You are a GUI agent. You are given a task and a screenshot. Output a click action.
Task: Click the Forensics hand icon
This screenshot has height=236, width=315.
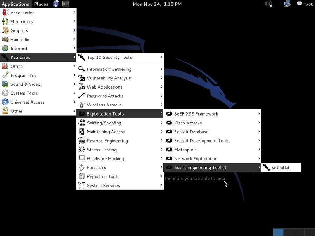pyautogui.click(x=82, y=167)
